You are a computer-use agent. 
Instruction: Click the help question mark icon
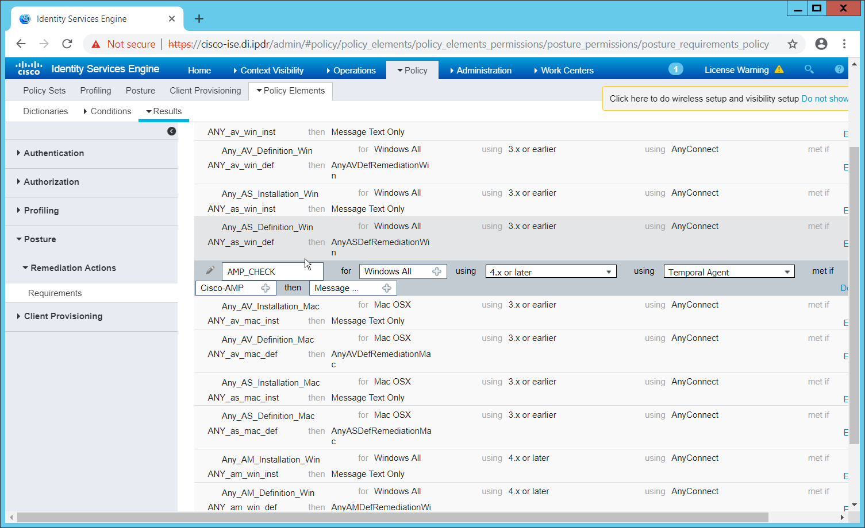[x=839, y=69]
